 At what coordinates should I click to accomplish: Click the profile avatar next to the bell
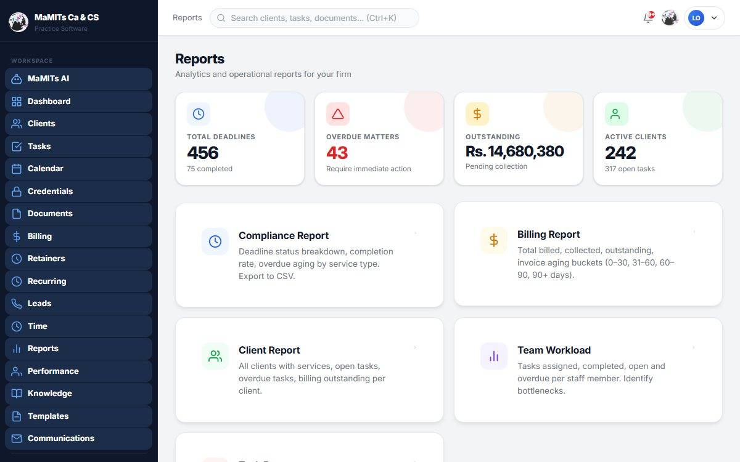(x=670, y=18)
